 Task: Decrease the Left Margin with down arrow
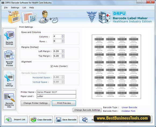click(x=63, y=52)
